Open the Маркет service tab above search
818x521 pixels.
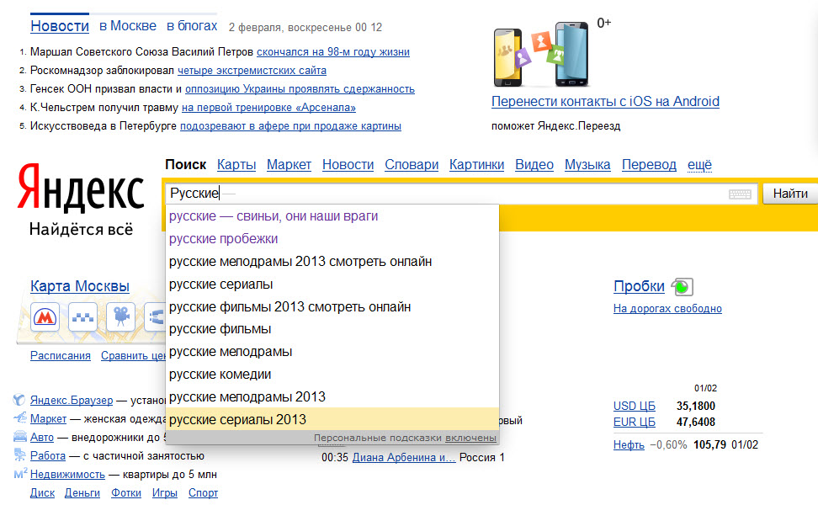pyautogui.click(x=289, y=165)
